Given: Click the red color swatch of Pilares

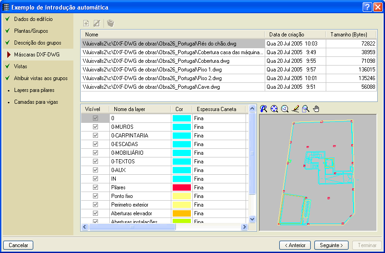Looking at the screenshot, I should tap(182, 187).
